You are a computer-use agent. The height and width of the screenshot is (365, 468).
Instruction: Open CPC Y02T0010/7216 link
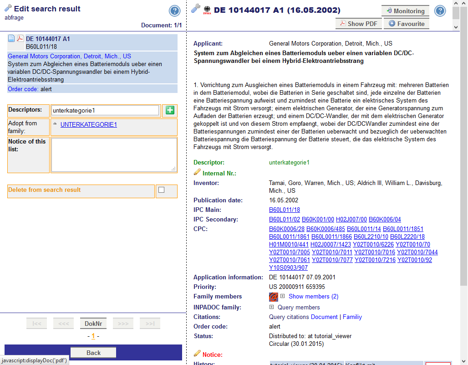point(375,260)
